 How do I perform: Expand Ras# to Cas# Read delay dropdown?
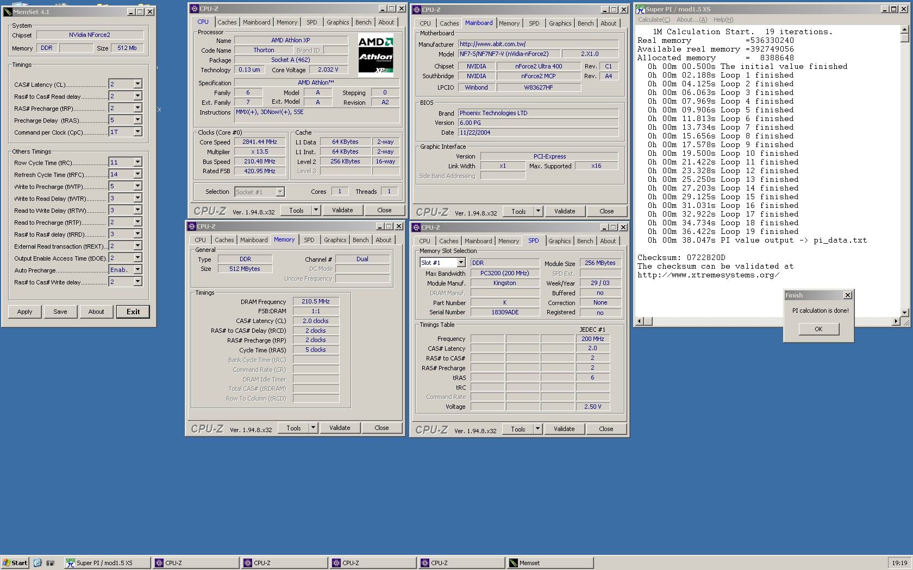137,96
